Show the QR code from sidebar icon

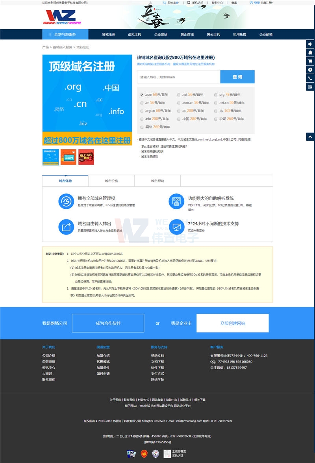[x=310, y=87]
